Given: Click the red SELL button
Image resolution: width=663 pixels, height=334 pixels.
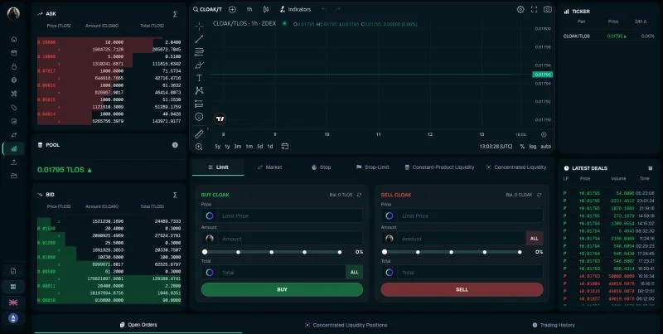Looking at the screenshot, I should [x=462, y=289].
